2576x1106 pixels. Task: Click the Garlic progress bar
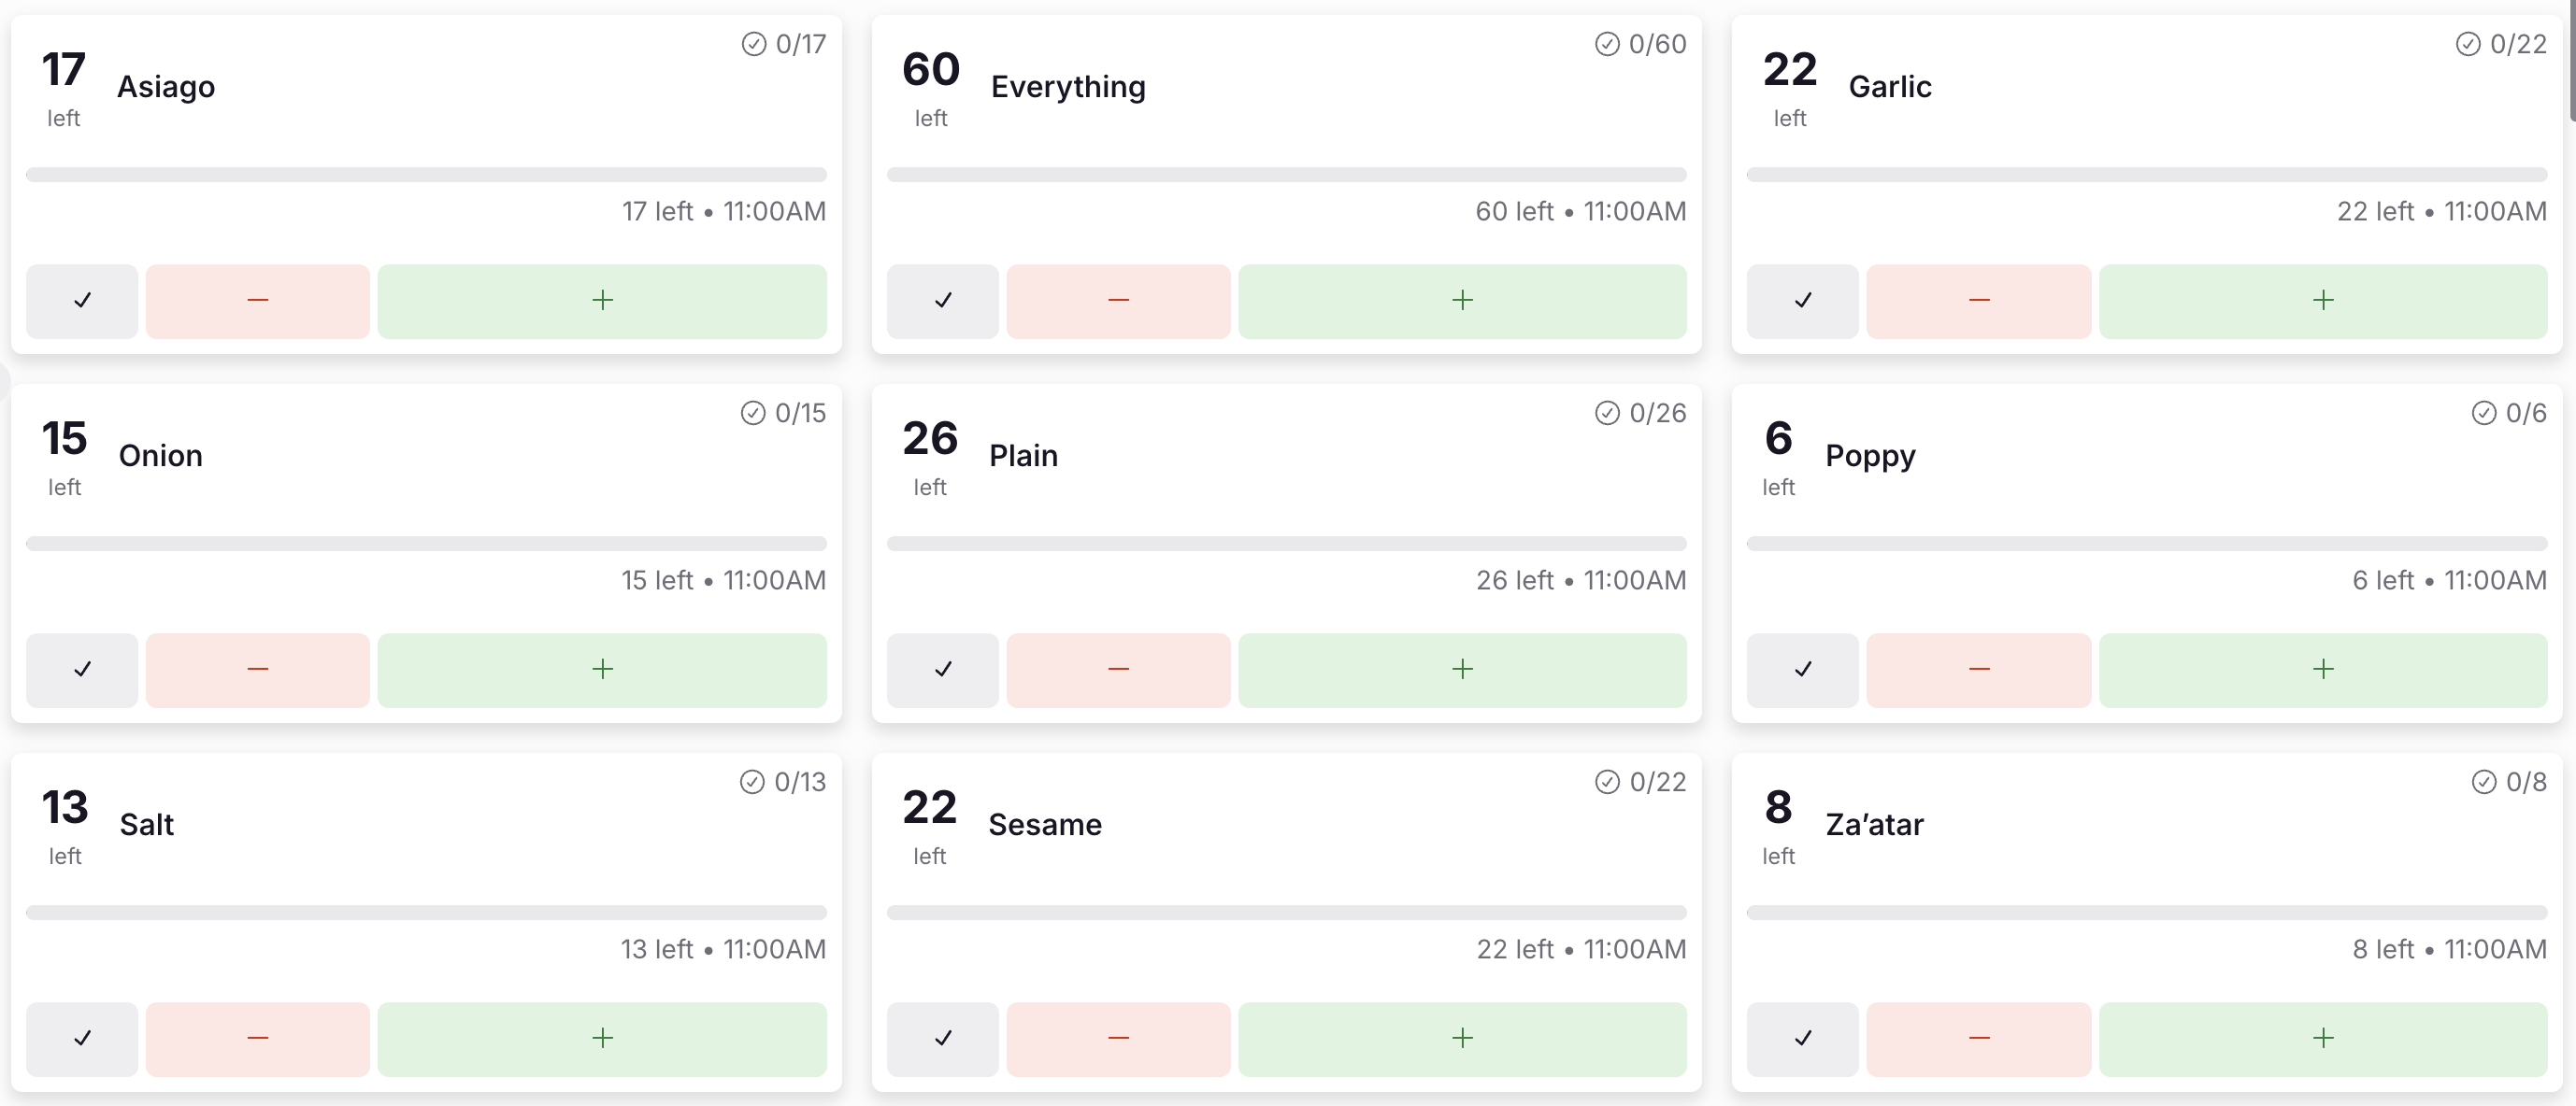[x=2146, y=175]
